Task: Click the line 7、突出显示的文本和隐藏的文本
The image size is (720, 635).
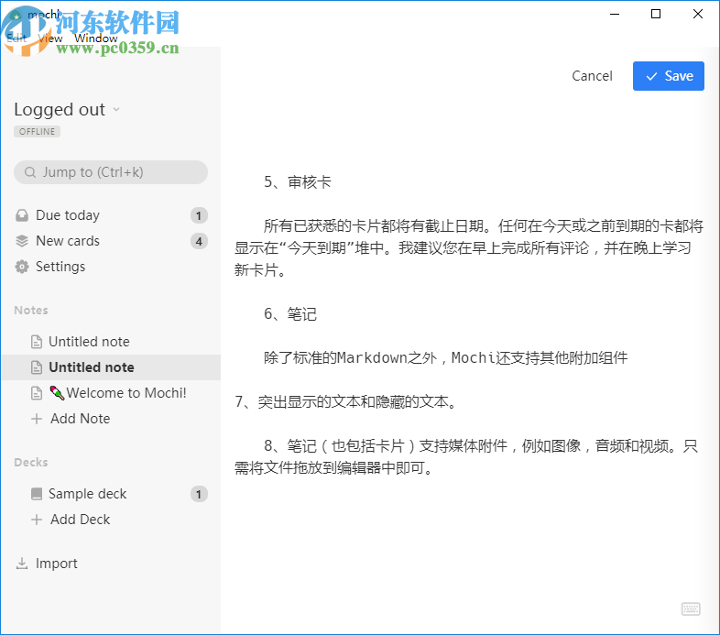Action: coord(346,402)
